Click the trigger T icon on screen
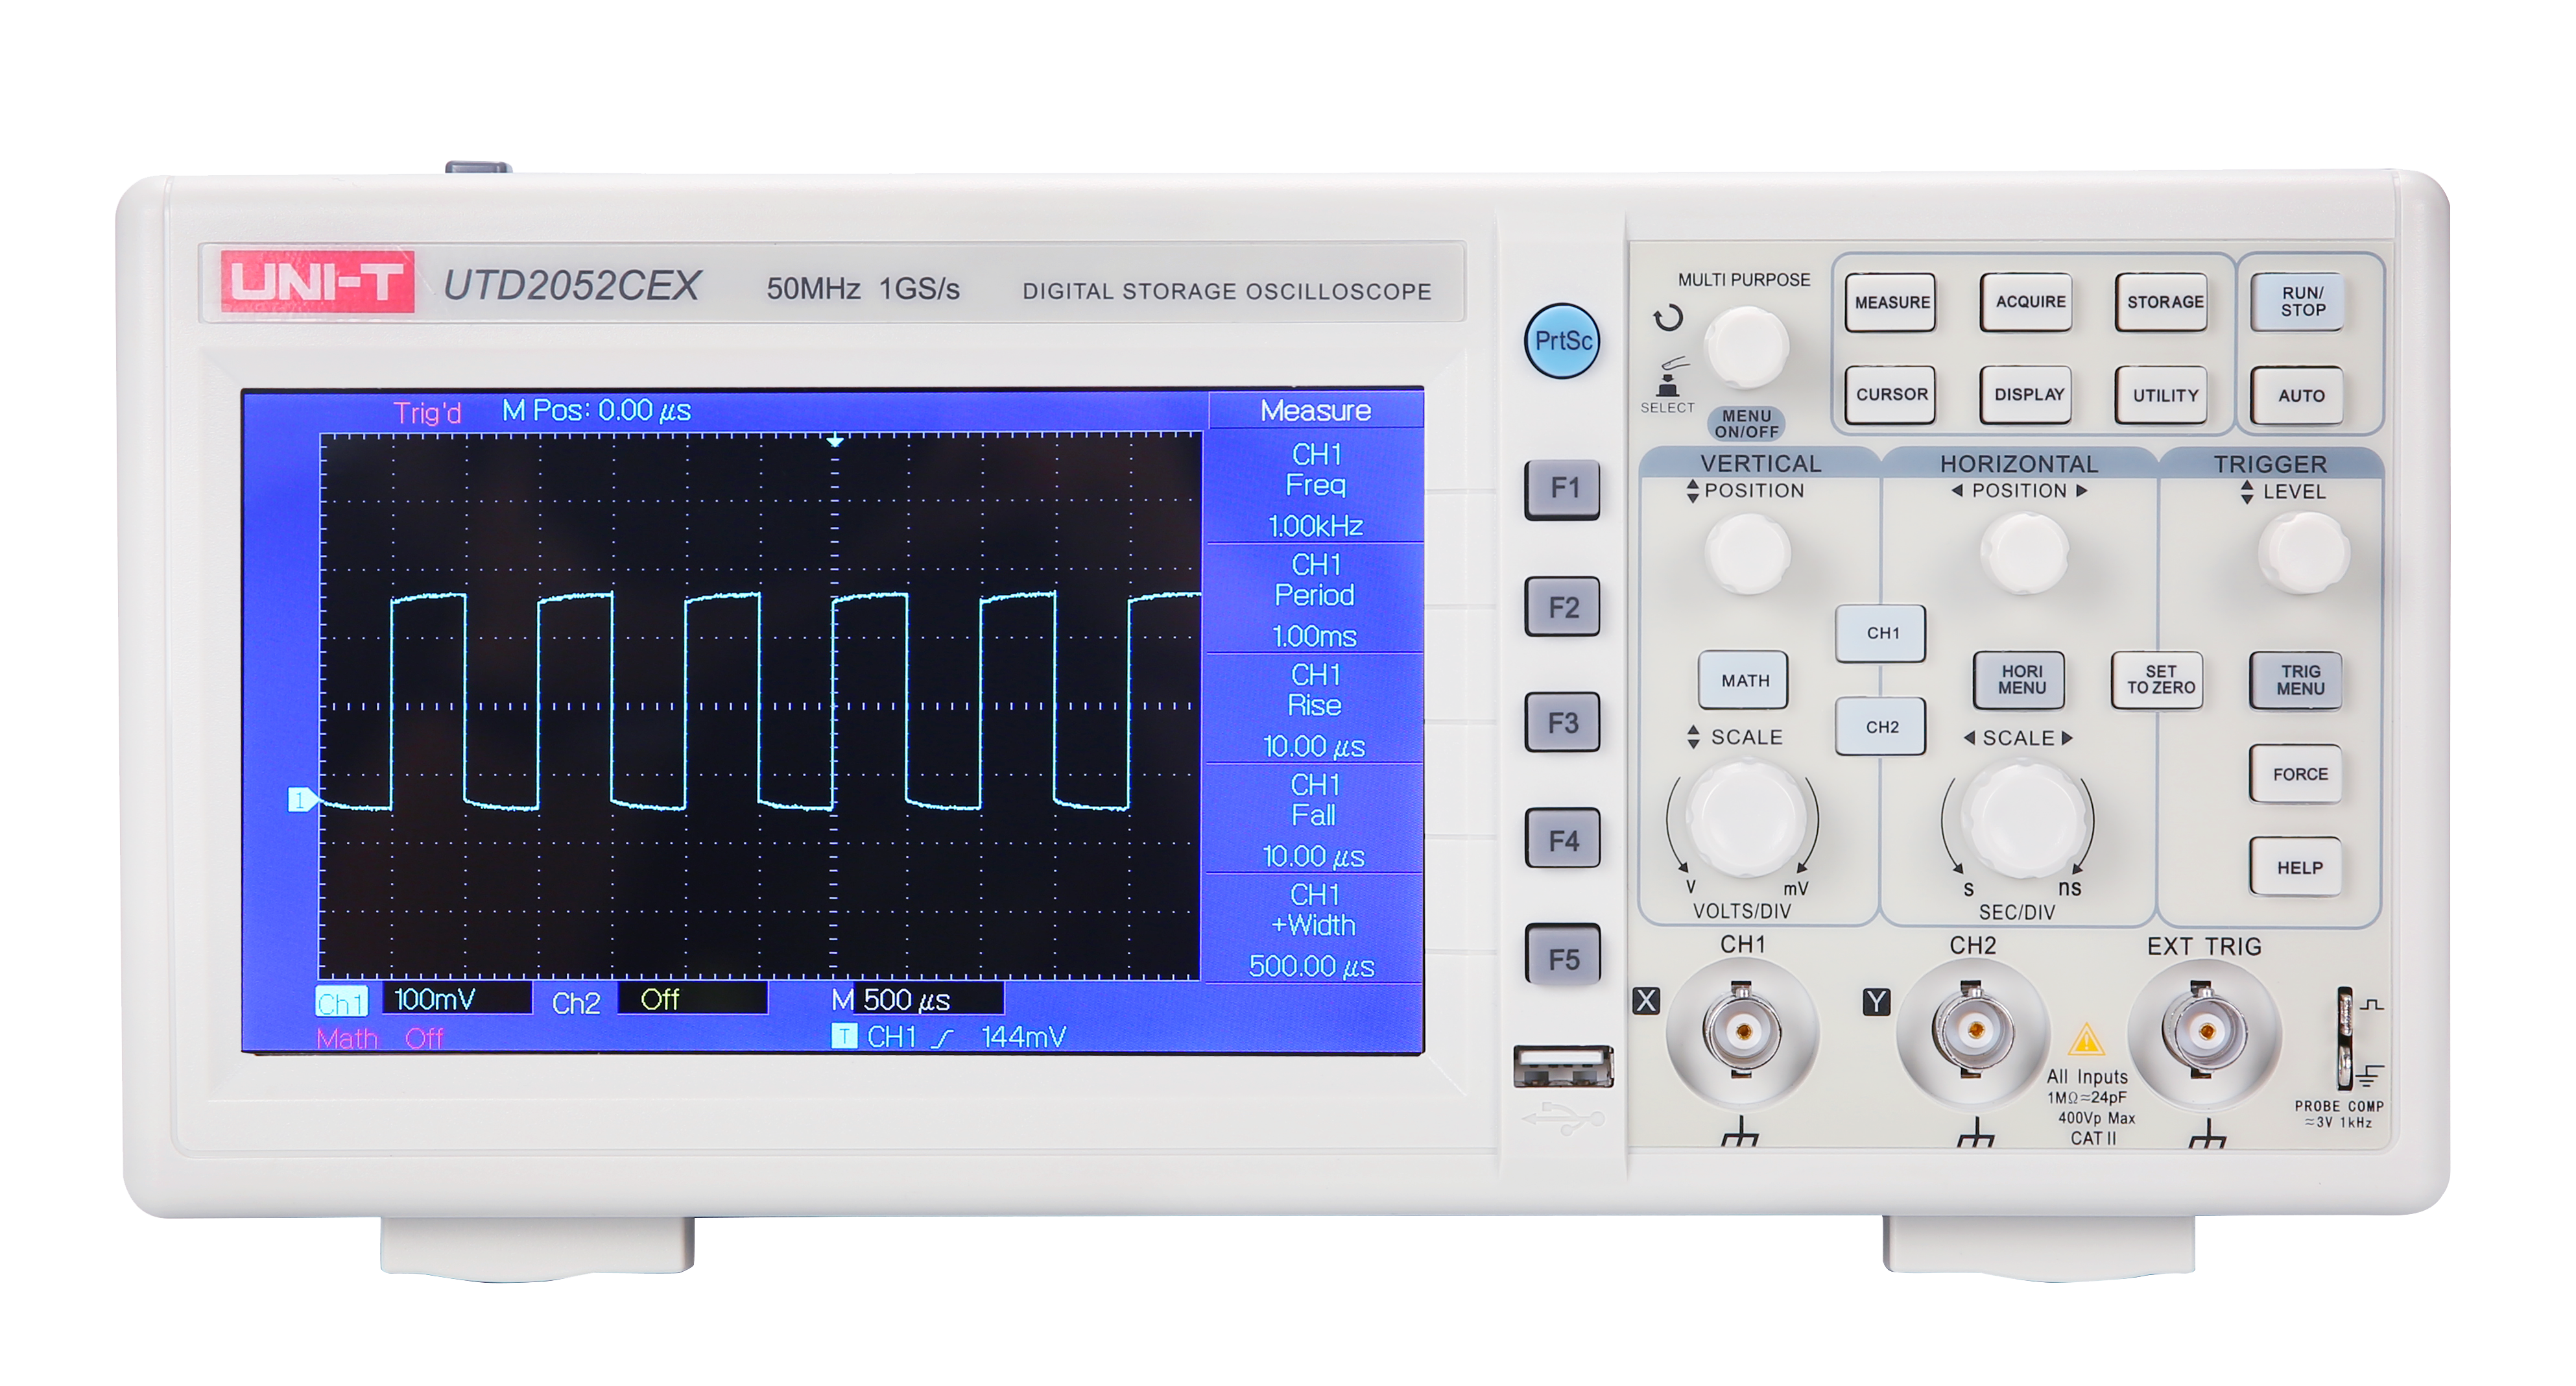The width and height of the screenshot is (2576, 1386). (844, 1036)
